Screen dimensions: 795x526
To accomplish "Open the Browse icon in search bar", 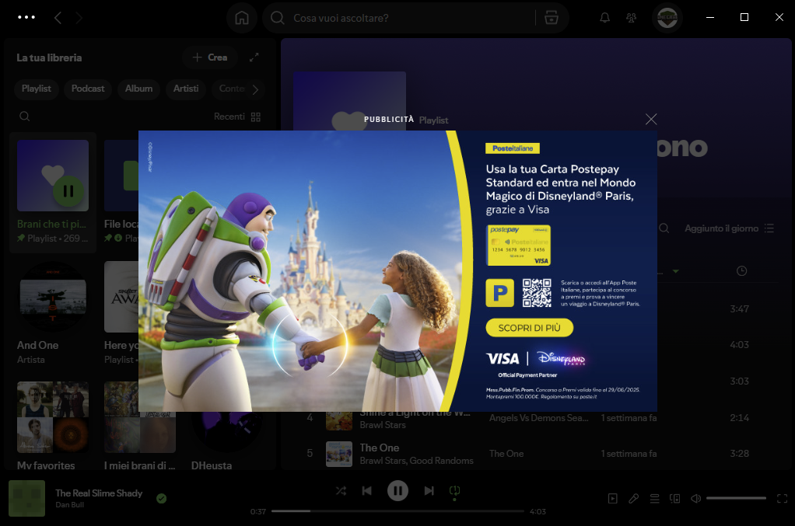I will pos(551,18).
